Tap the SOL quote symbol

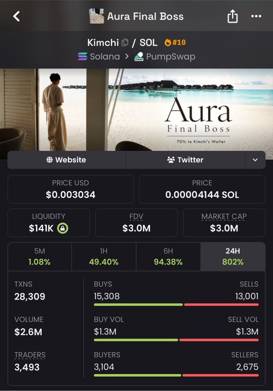pos(148,43)
